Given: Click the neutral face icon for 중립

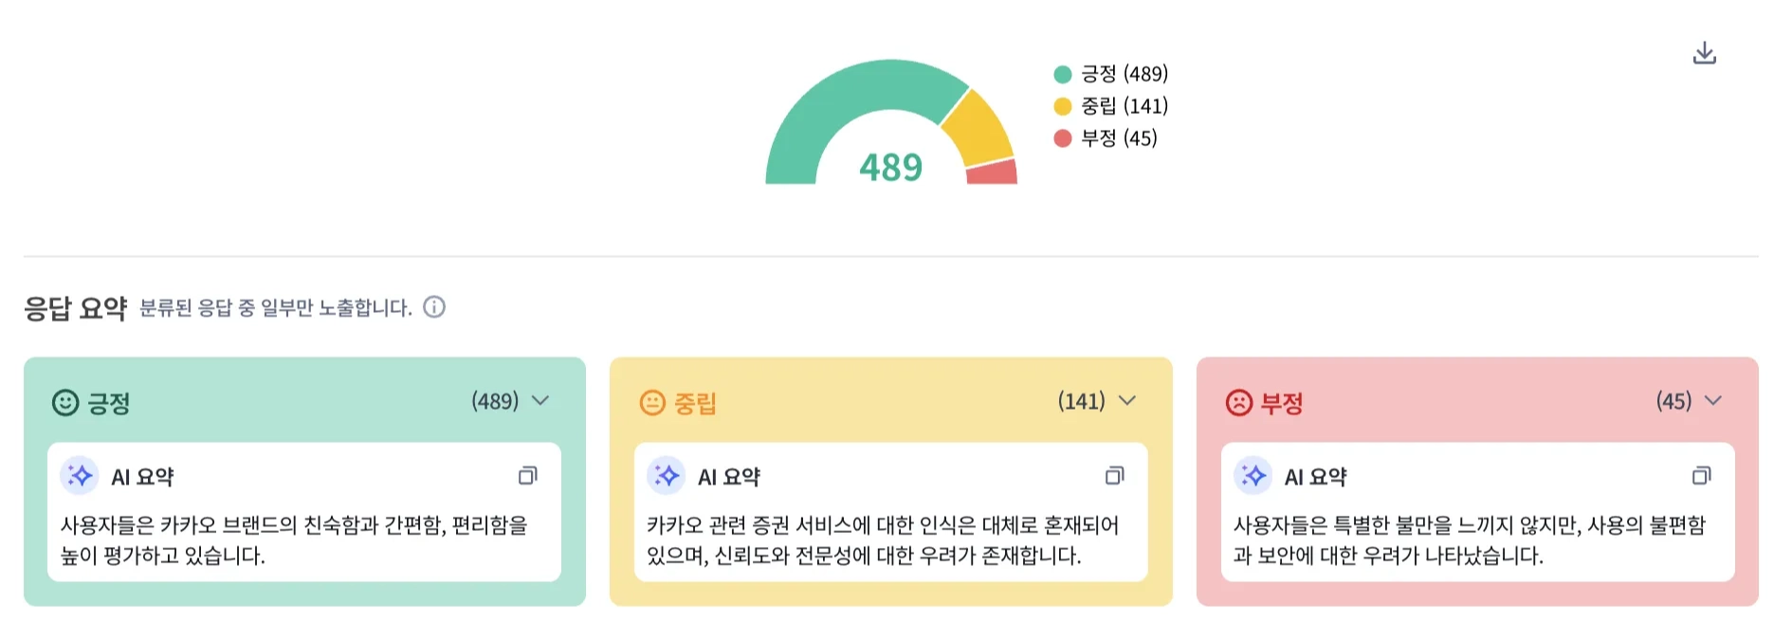Looking at the screenshot, I should pyautogui.click(x=652, y=403).
